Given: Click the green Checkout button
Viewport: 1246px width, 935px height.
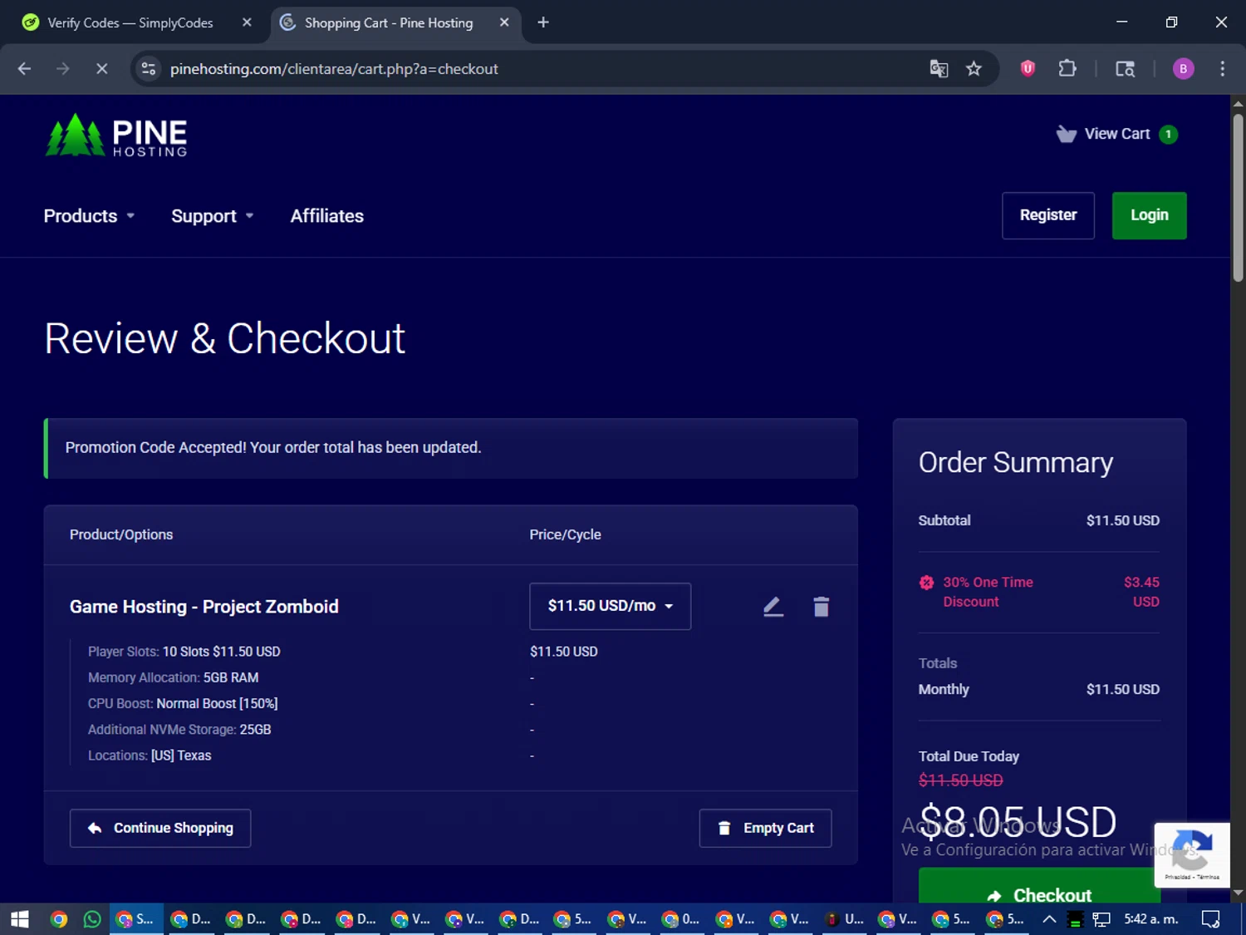Looking at the screenshot, I should (1039, 886).
